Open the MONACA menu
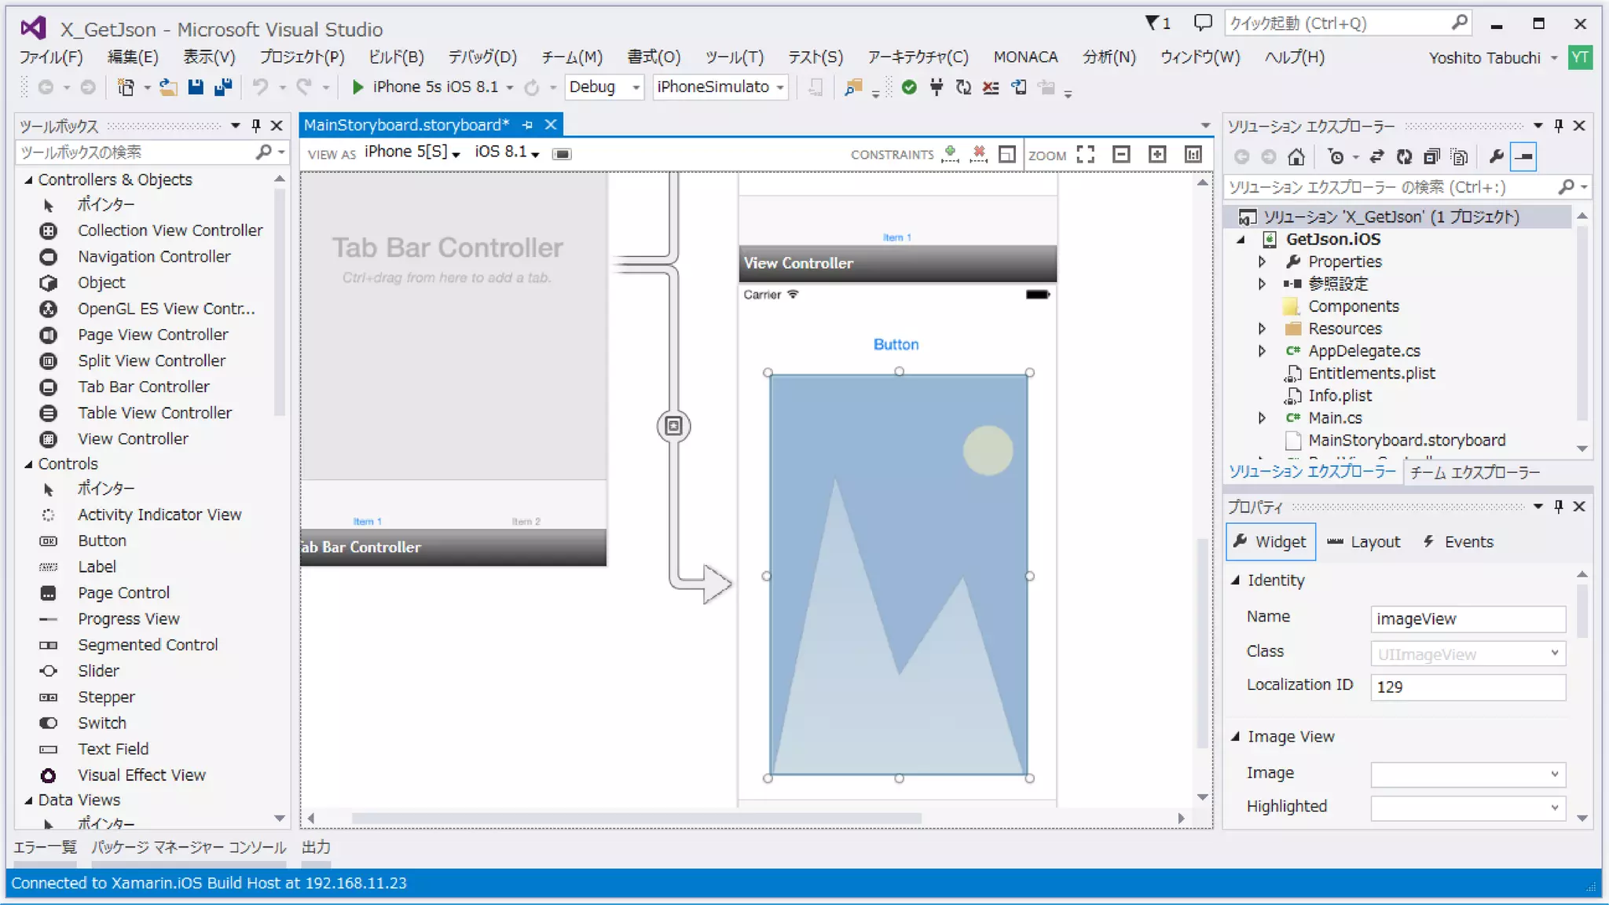Viewport: 1609px width, 905px height. click(x=1024, y=57)
